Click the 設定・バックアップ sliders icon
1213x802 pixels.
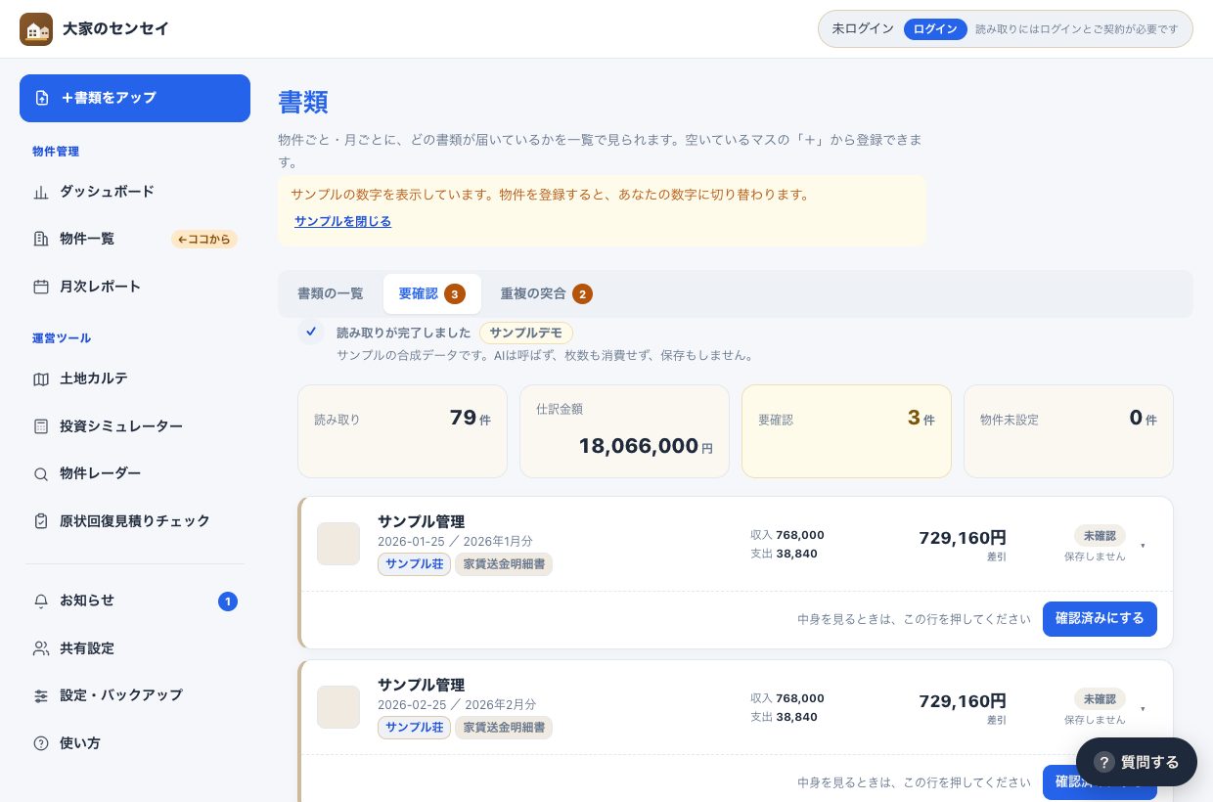[41, 695]
